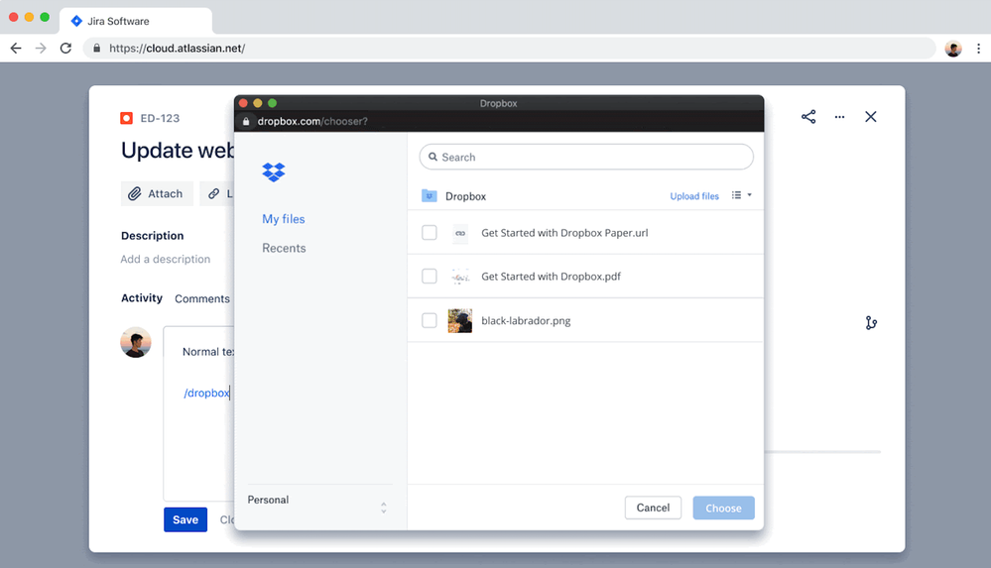
Task: Click the Dropbox folder icon in breadcrumb
Action: pos(430,196)
